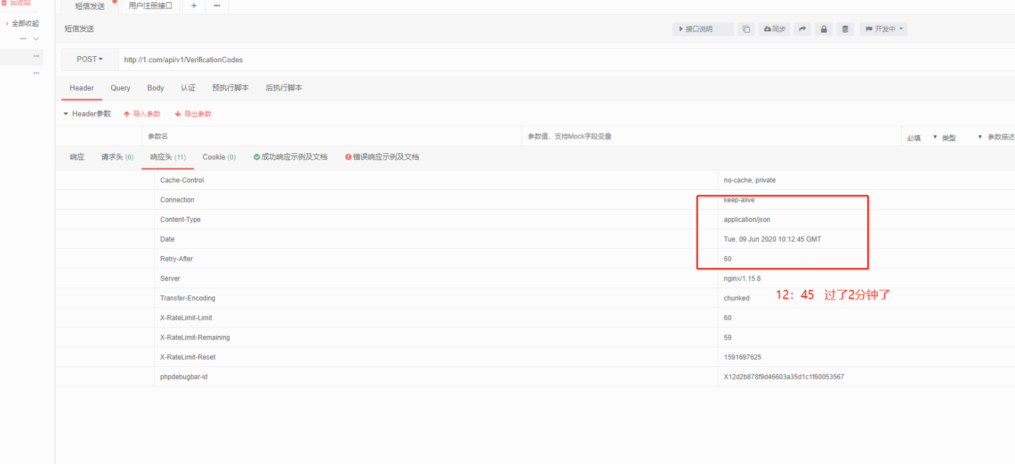1015x464 pixels.
Task: Click the sidebar down chevron
Action: click(x=36, y=39)
